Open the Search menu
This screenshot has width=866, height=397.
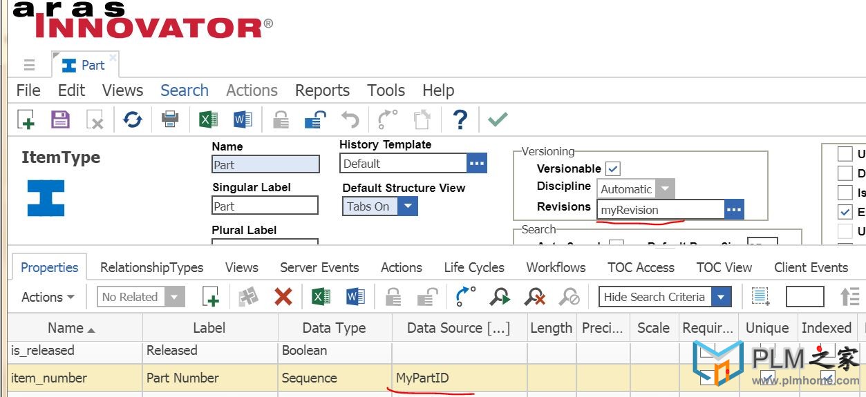tap(185, 90)
